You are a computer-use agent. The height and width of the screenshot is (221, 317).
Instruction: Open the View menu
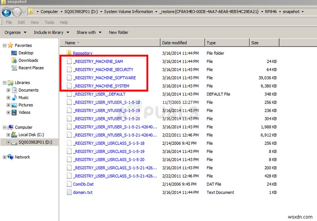[x=35, y=22]
